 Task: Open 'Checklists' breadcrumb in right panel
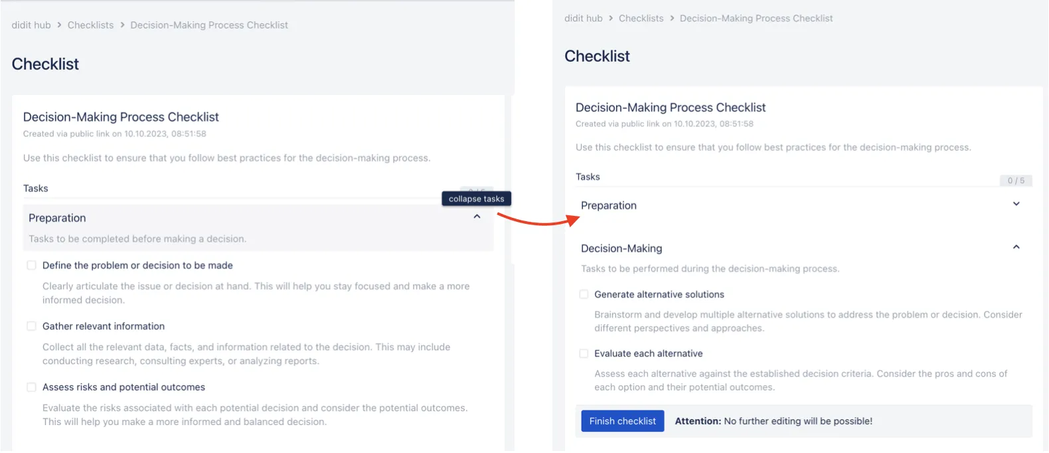point(641,19)
